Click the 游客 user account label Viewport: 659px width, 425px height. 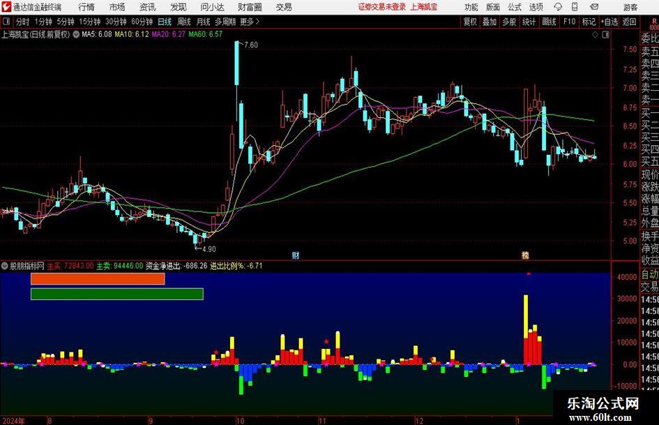pyautogui.click(x=630, y=7)
